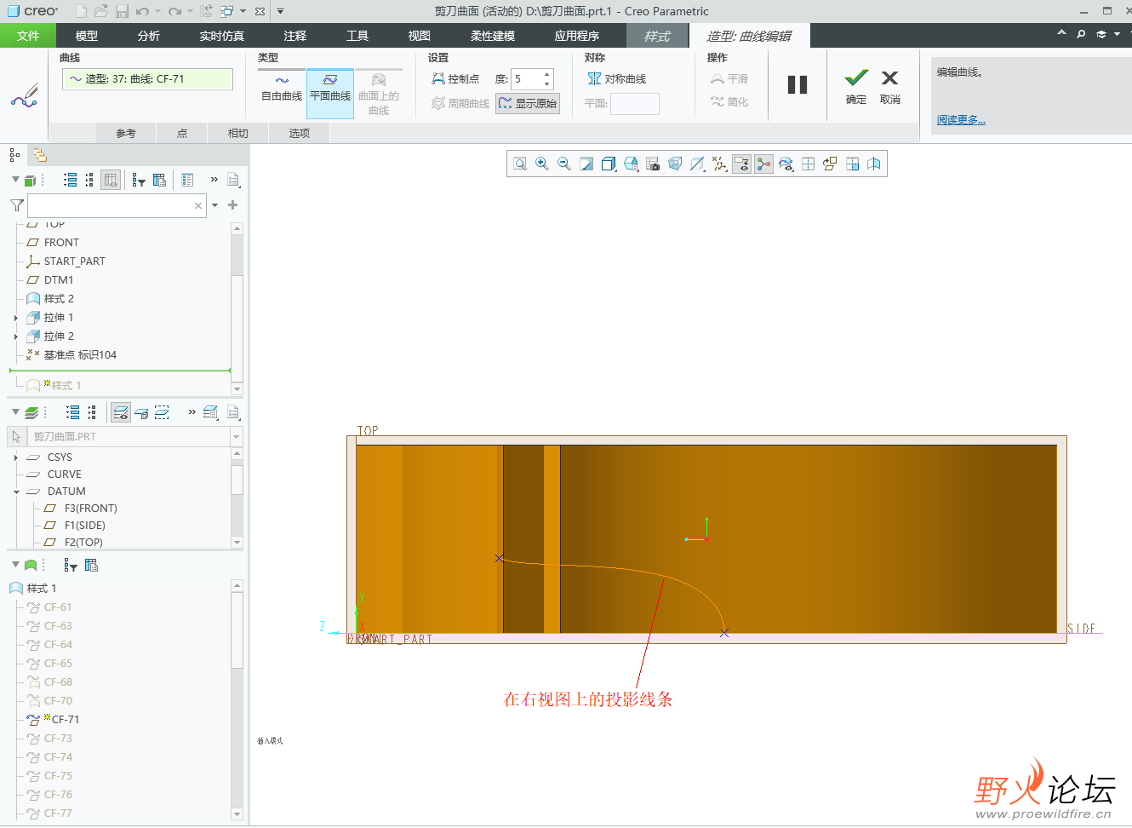The image size is (1132, 828).
Task: Select Curve on surface (曲面上的曲线) type
Action: (x=379, y=94)
